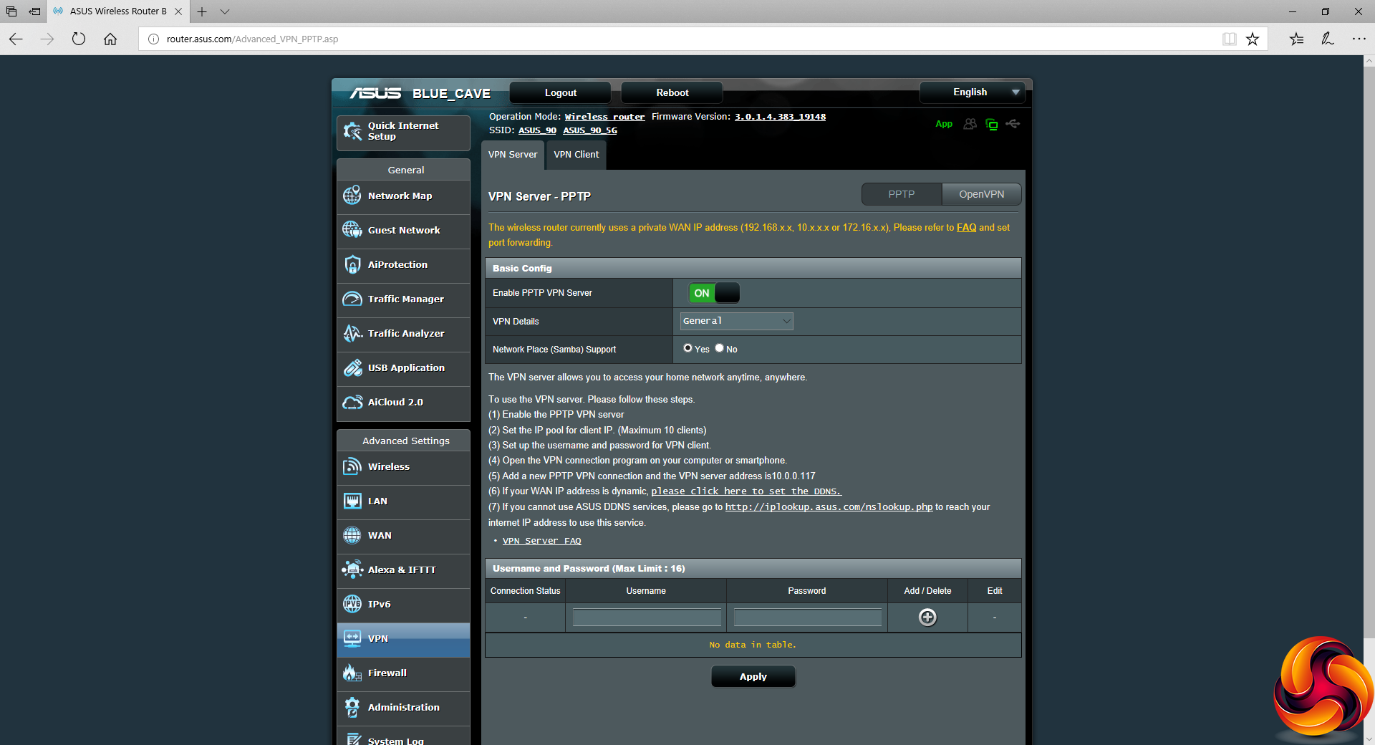Open AiCloud 2.0 cloud icon
Screen dimensions: 1375x745
click(352, 402)
